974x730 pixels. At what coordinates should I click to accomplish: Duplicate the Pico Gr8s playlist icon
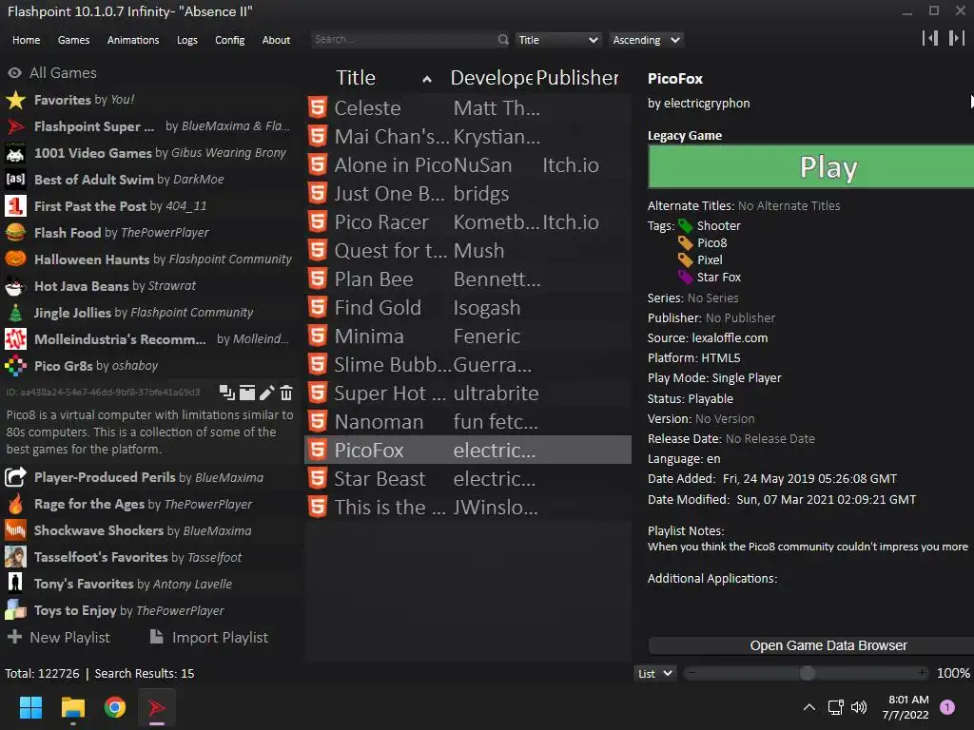pyautogui.click(x=226, y=393)
